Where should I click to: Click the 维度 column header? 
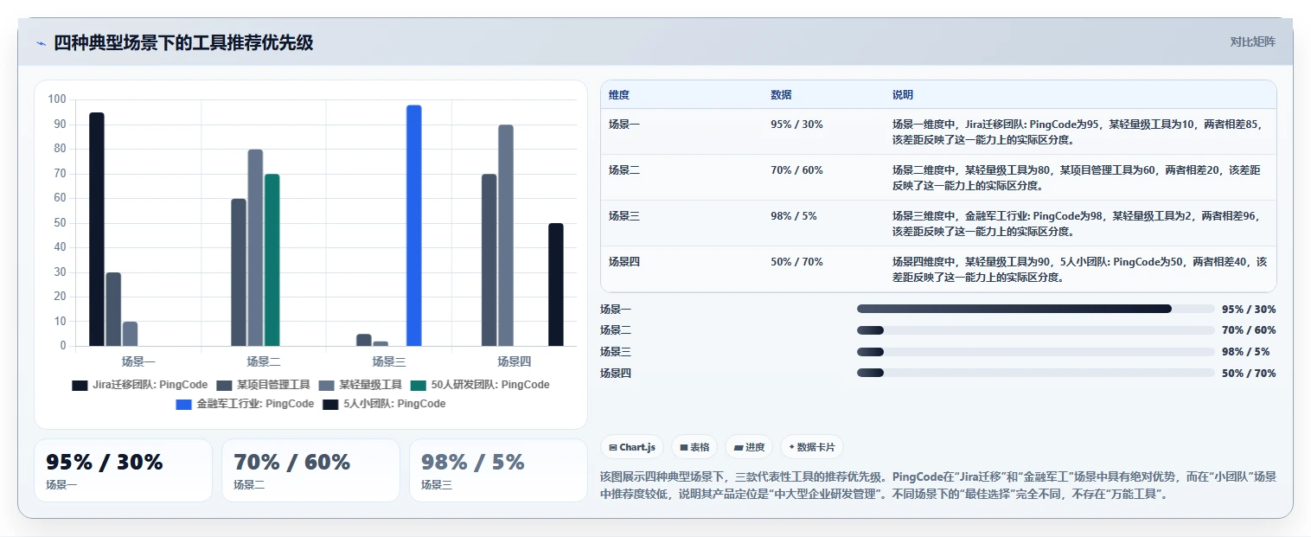pos(619,95)
